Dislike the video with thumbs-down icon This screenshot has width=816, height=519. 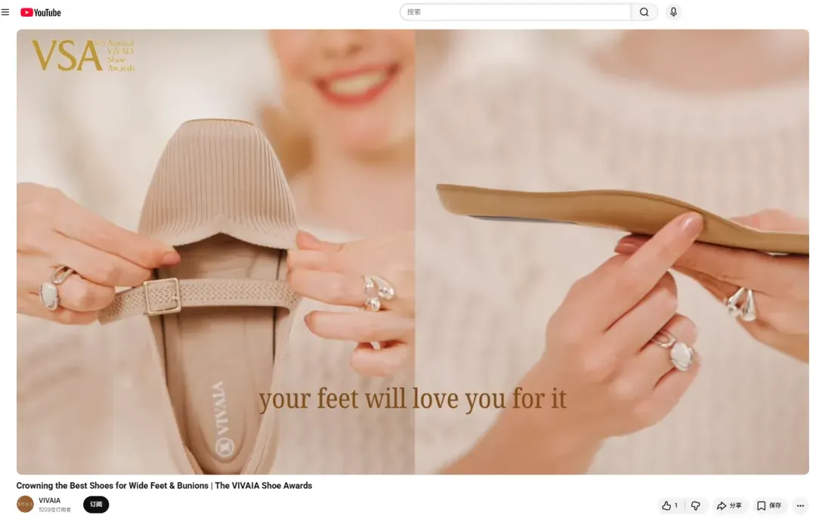tap(696, 505)
